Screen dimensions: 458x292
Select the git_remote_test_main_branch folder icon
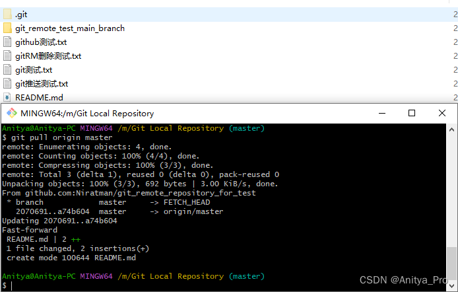[7, 28]
